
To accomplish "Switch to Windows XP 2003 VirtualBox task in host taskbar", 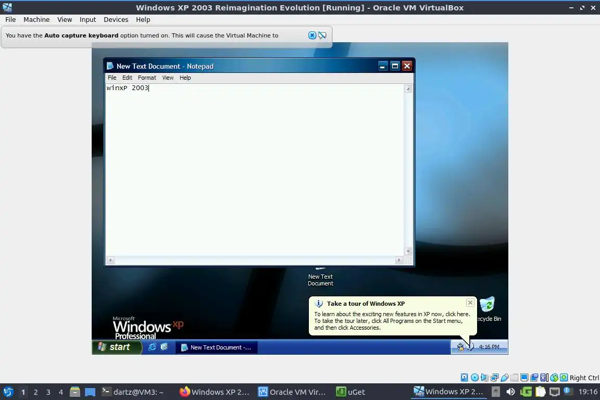I will pyautogui.click(x=448, y=392).
